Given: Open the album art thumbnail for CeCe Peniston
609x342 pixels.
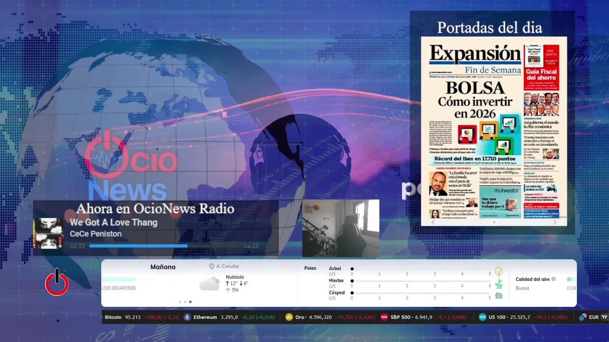Looking at the screenshot, I should click(48, 233).
